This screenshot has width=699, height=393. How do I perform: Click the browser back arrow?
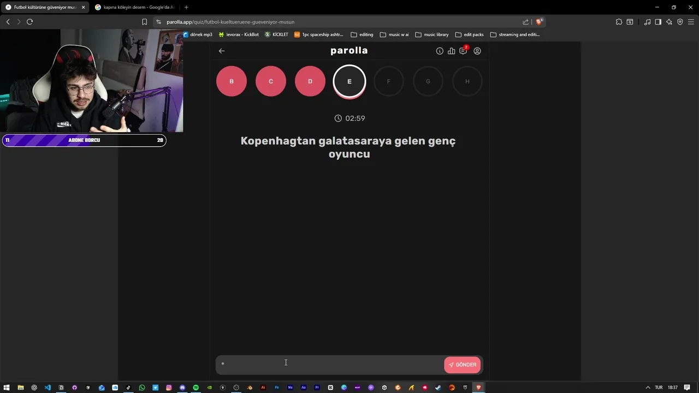point(8,22)
